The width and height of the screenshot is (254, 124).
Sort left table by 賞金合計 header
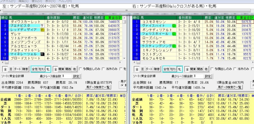tap(113, 18)
